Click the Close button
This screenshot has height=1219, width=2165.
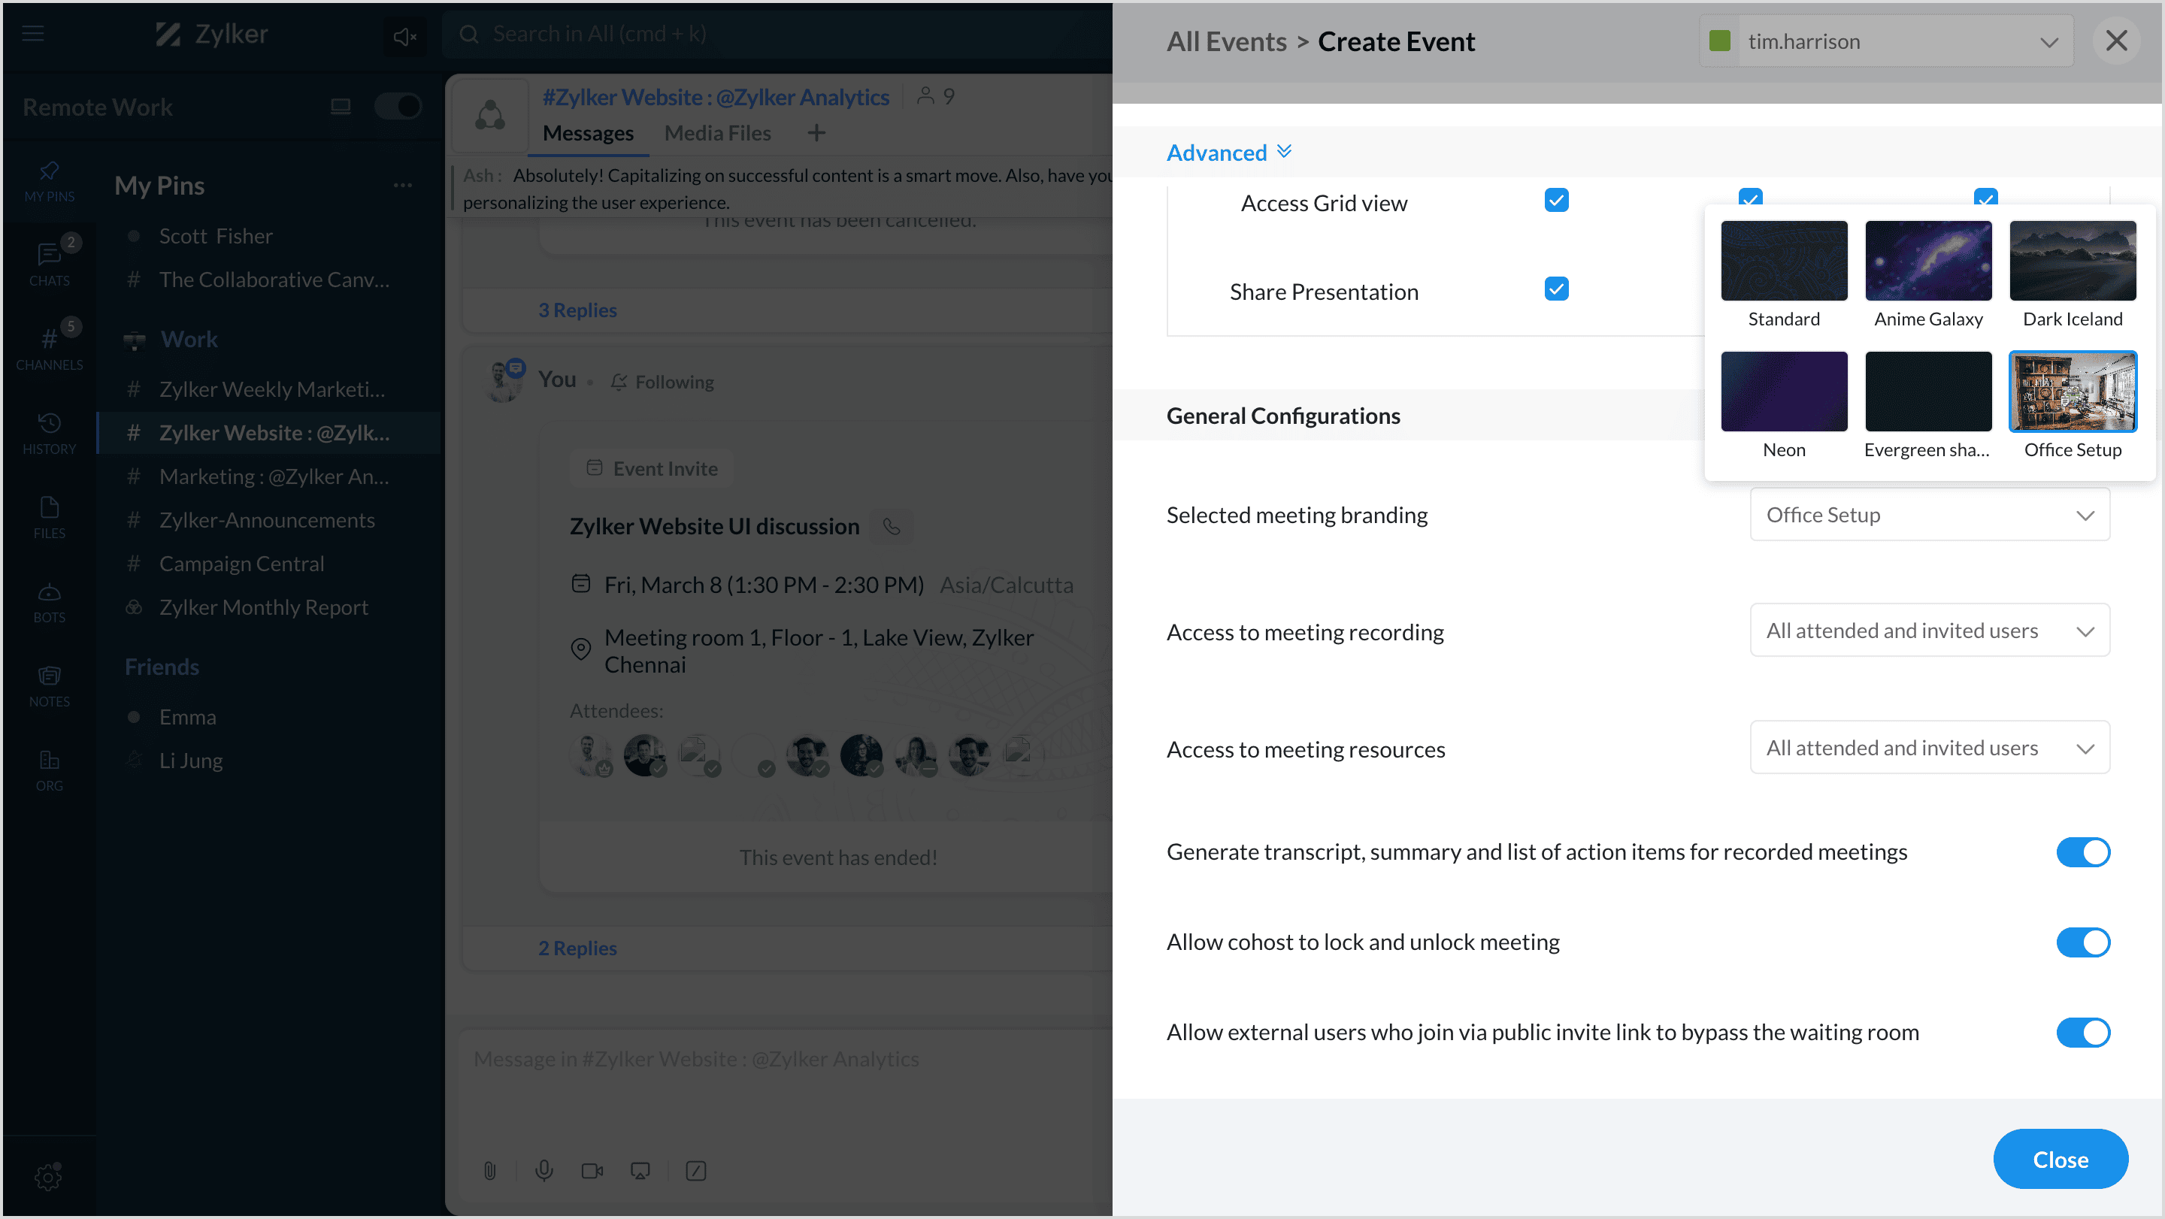(x=2060, y=1160)
